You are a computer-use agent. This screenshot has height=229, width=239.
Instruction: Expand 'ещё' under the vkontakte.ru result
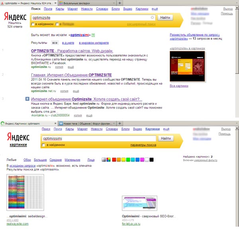click(89, 115)
